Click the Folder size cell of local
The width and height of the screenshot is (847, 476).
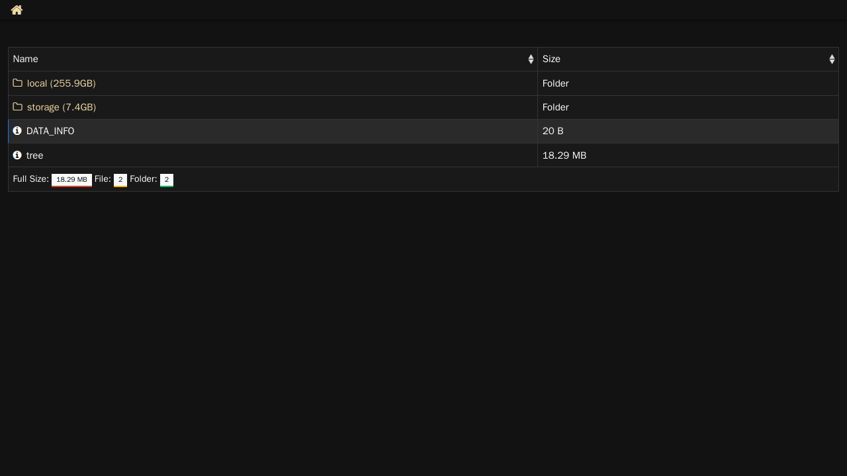[688, 83]
